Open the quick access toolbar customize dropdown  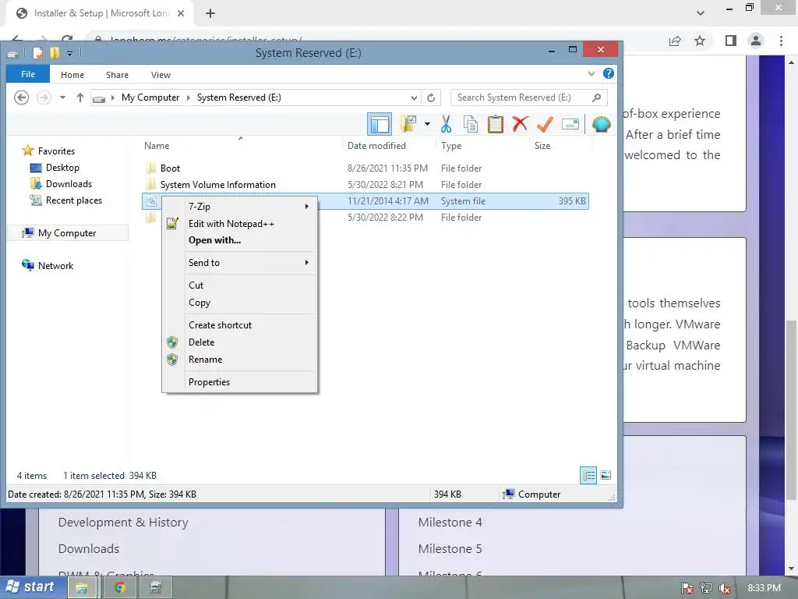click(69, 53)
